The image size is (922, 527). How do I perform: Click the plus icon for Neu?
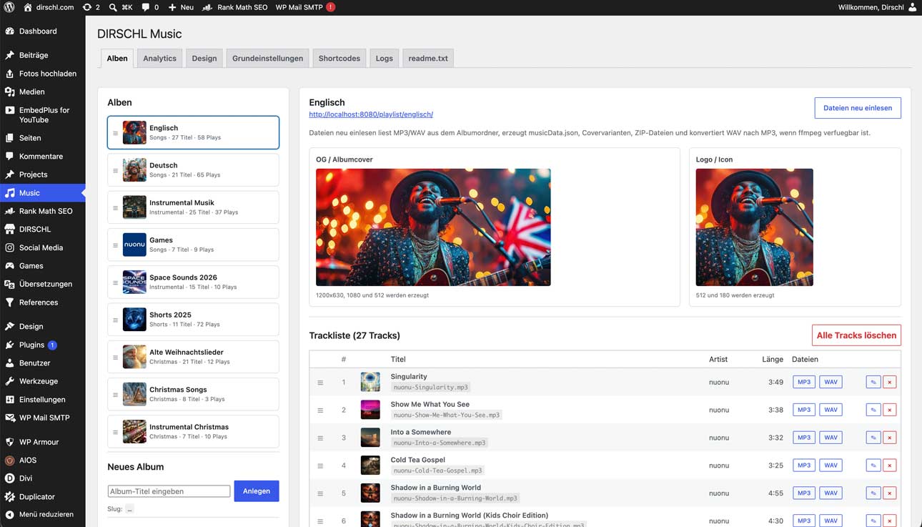(172, 7)
